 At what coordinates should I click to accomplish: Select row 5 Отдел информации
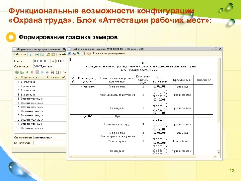pyautogui.click(x=40, y=99)
